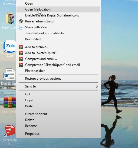Click the "Anh CMN" archive label
This screenshot has height=148, width=138.
point(9,112)
